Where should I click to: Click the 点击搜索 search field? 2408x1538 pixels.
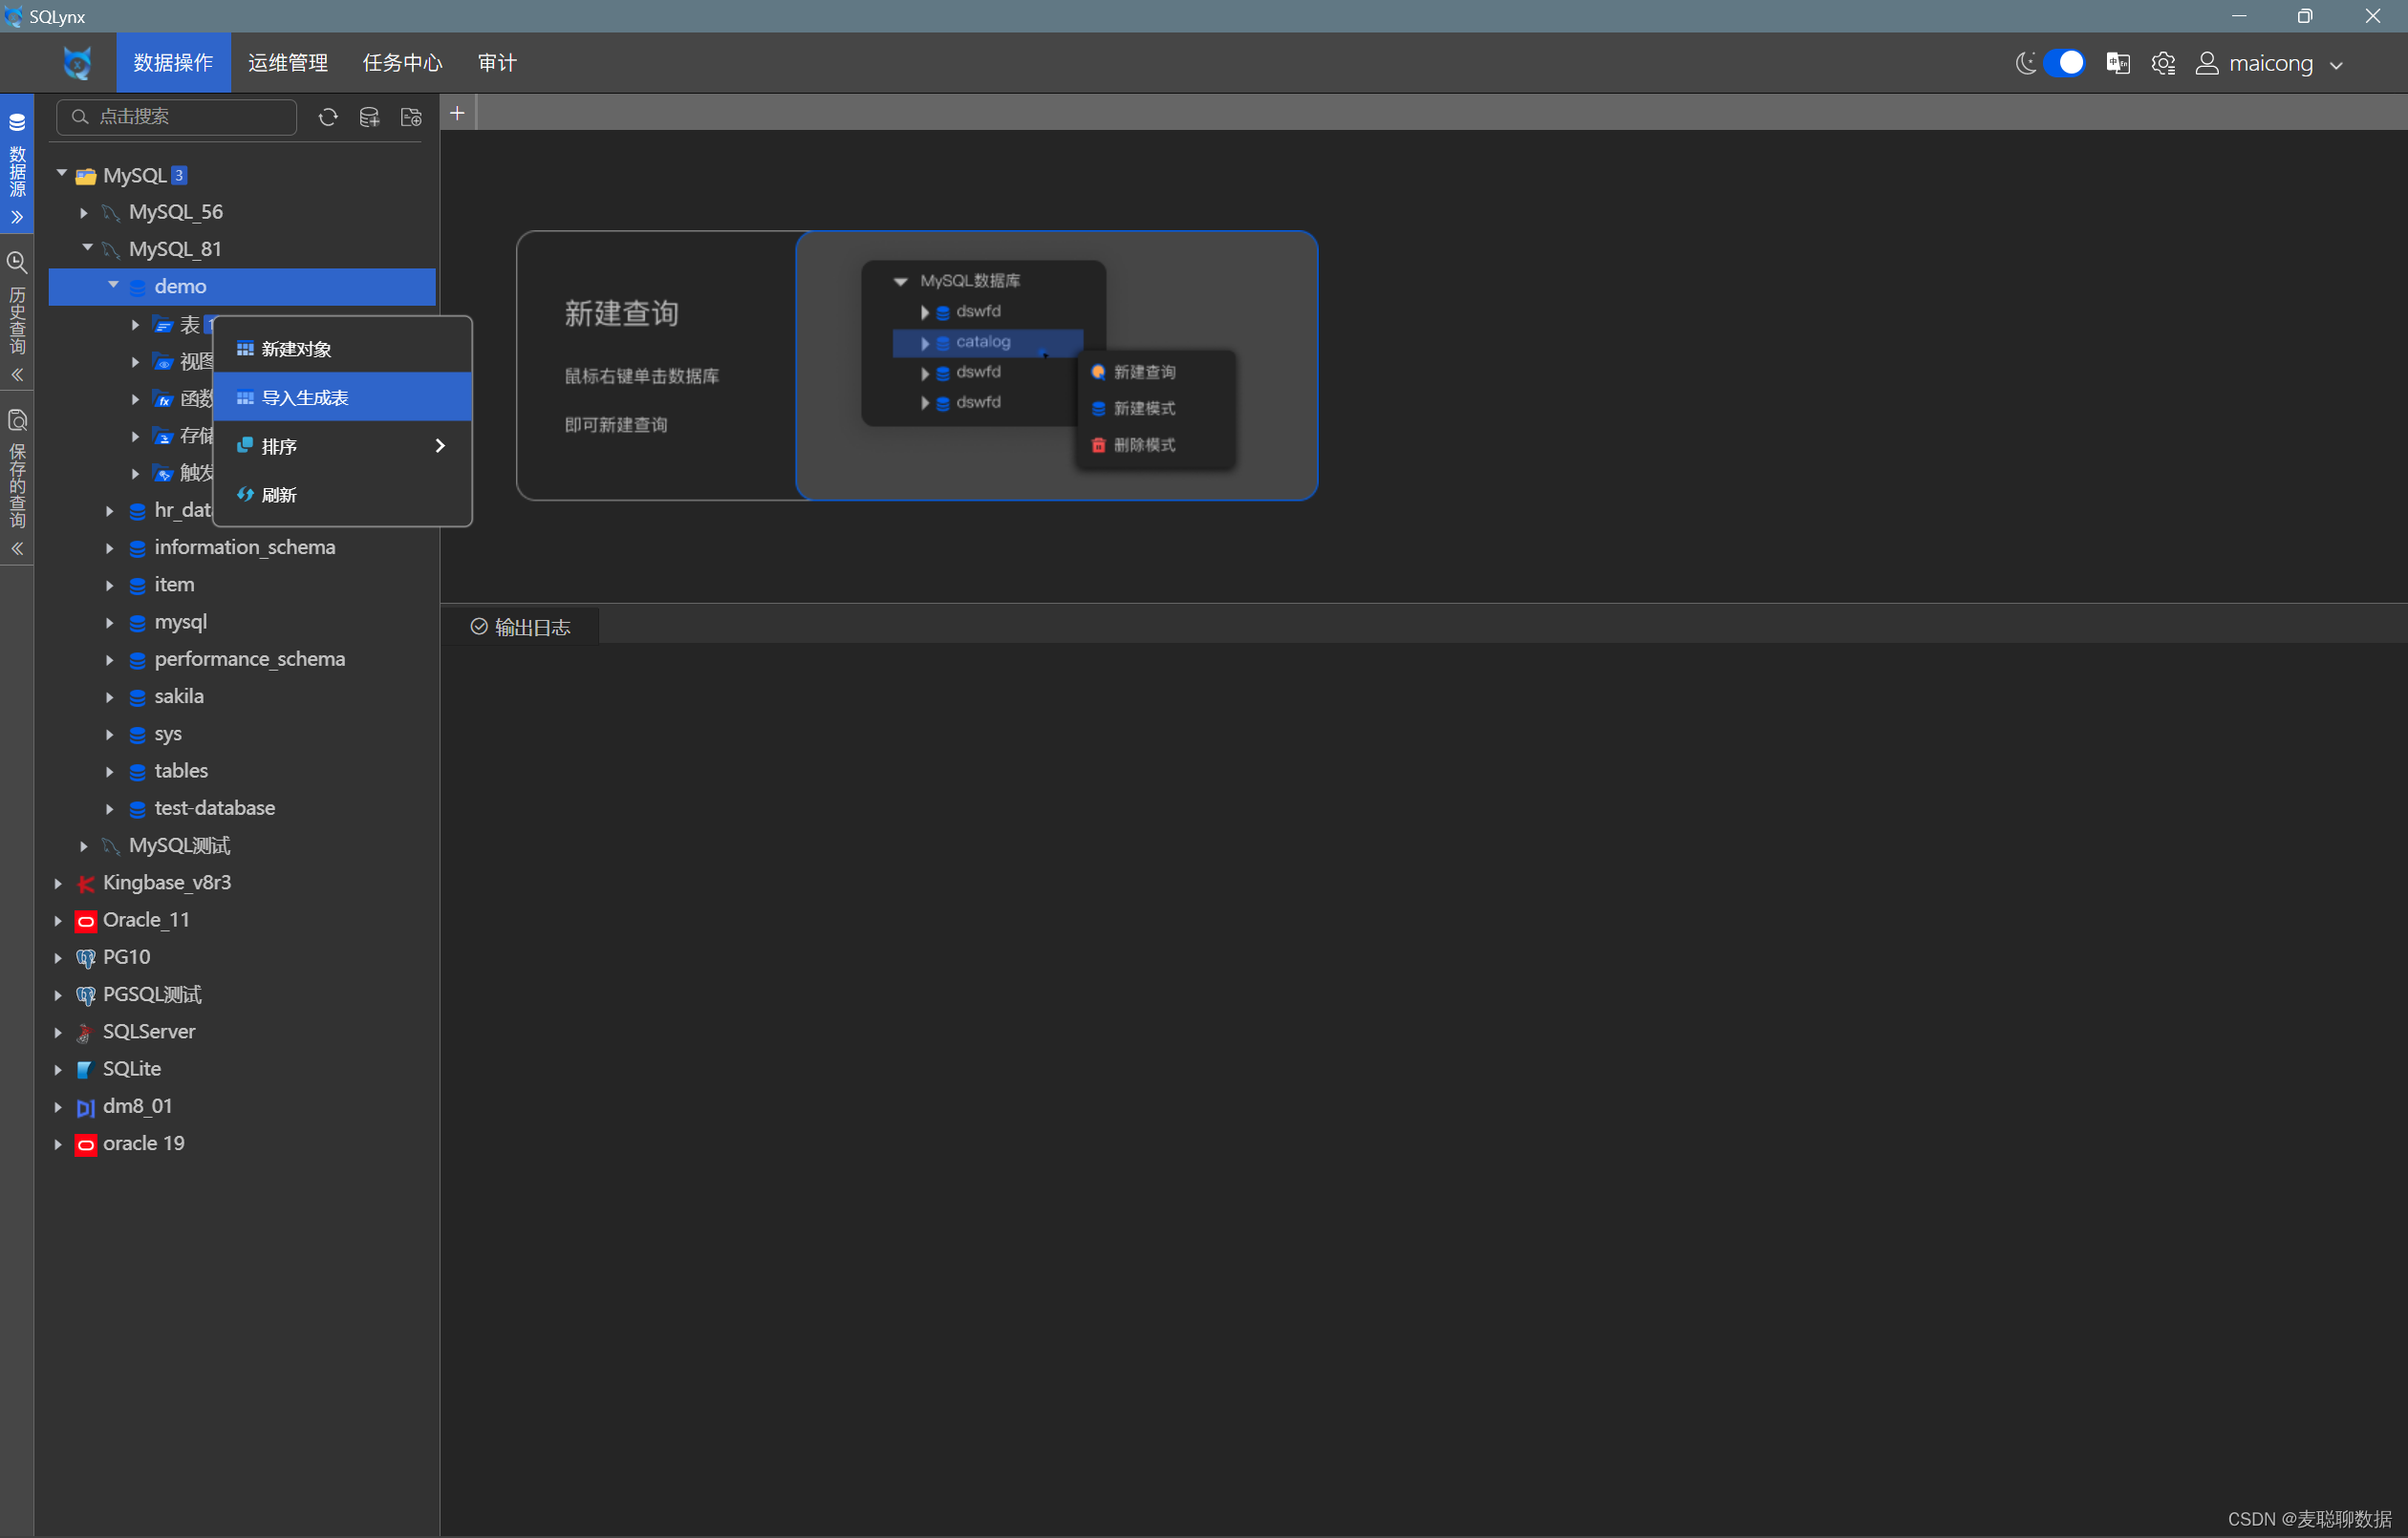(x=178, y=117)
